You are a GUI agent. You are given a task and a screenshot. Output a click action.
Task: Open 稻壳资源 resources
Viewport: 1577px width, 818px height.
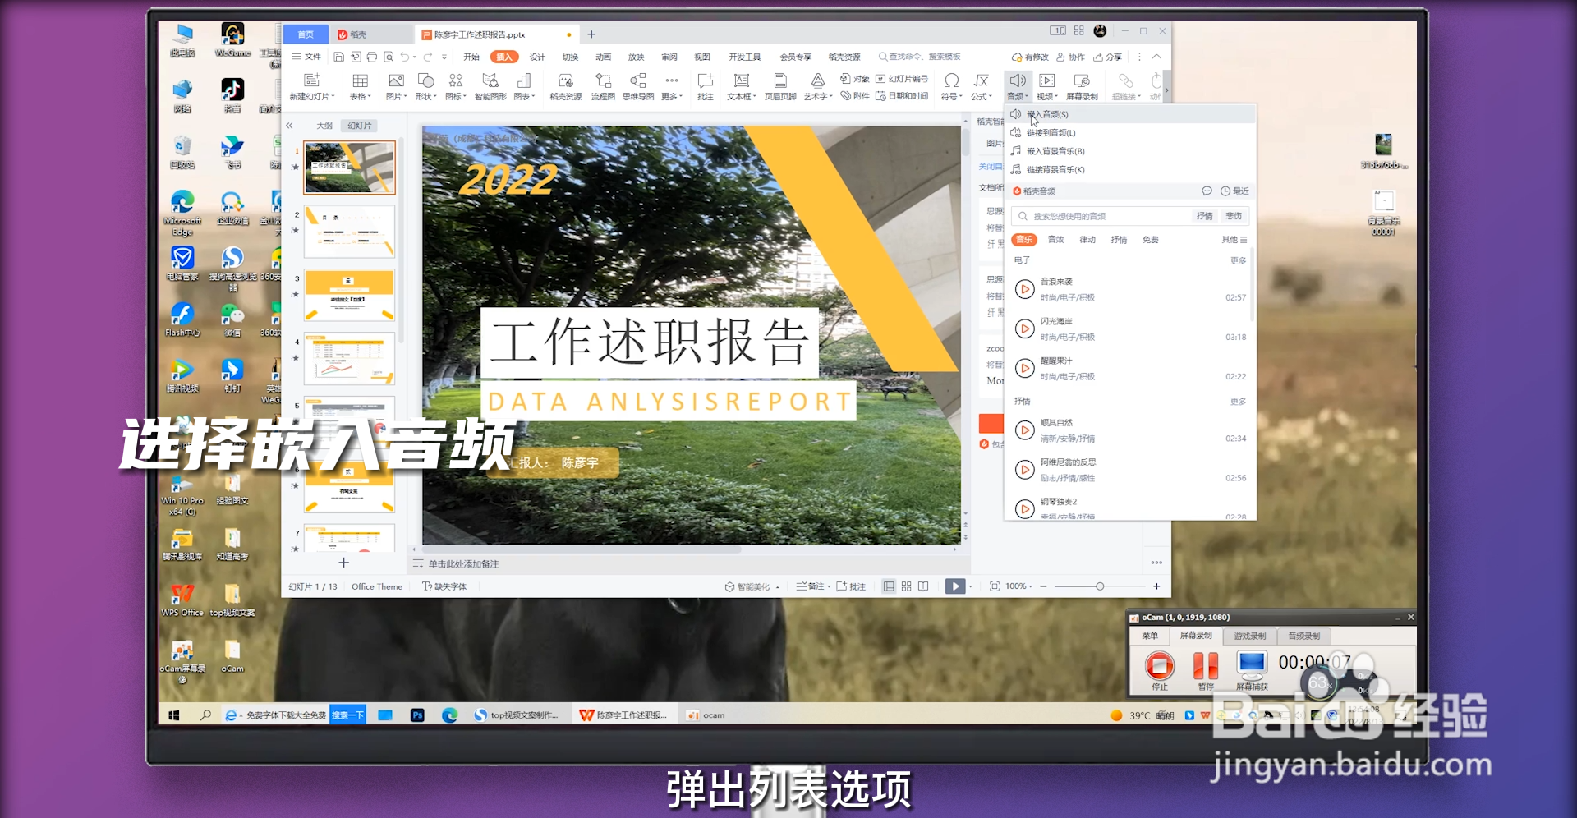(564, 86)
